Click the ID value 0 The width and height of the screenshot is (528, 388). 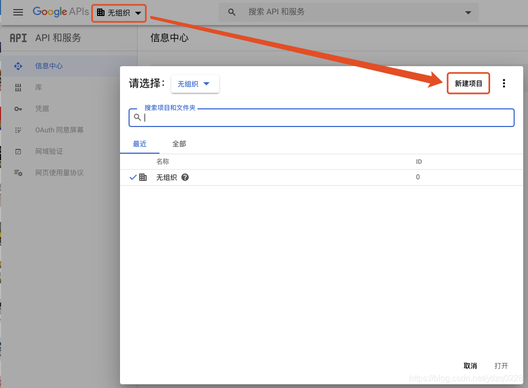pos(418,177)
